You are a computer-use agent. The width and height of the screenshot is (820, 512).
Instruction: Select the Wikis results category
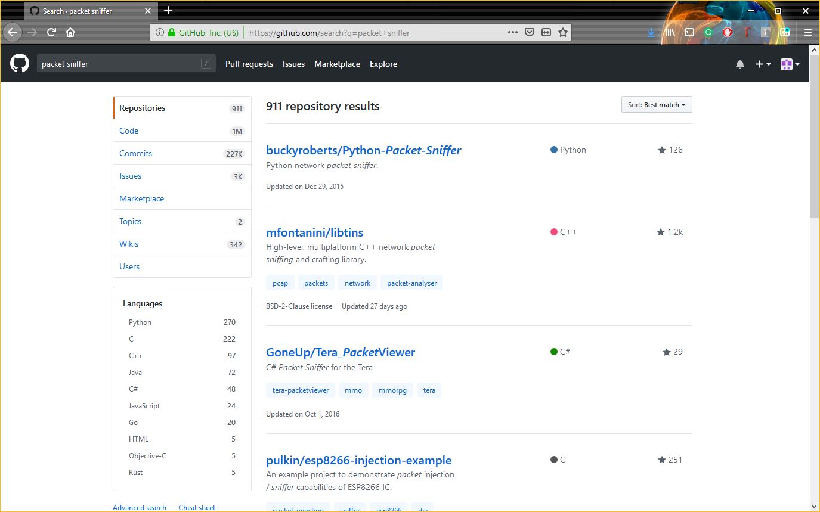pos(182,244)
